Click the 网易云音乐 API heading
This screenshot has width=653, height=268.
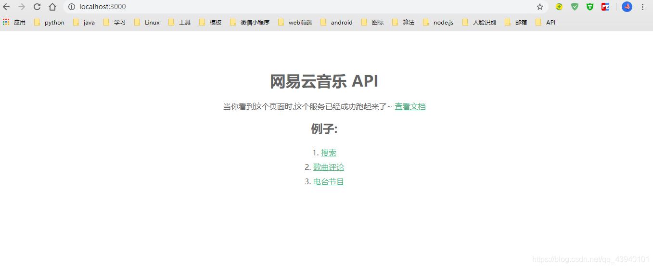pyautogui.click(x=324, y=81)
